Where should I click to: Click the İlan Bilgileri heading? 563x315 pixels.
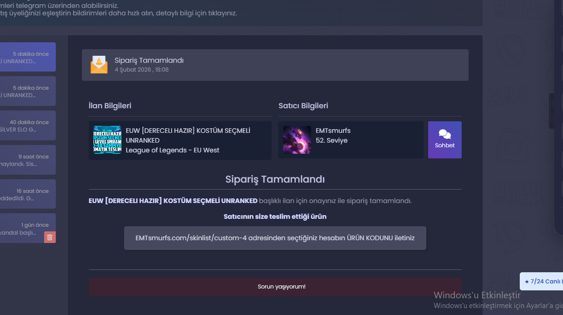click(x=110, y=105)
